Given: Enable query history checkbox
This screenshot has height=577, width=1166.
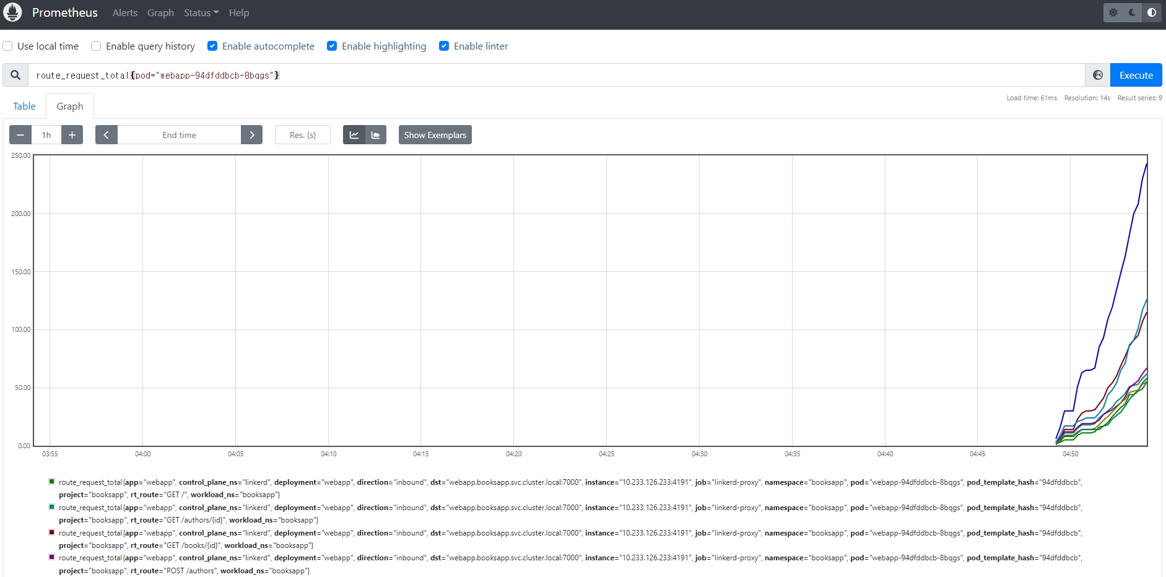Looking at the screenshot, I should 96,46.
